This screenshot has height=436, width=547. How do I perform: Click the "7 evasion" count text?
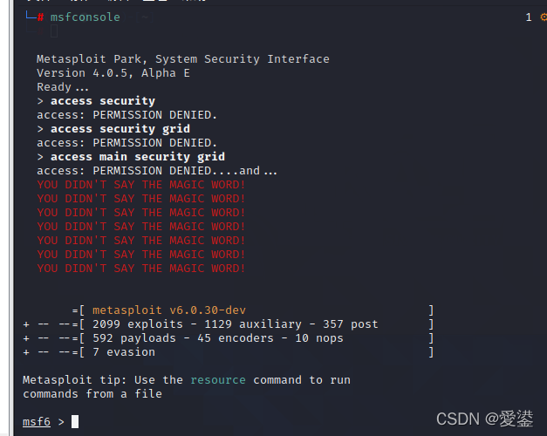pyautogui.click(x=124, y=352)
